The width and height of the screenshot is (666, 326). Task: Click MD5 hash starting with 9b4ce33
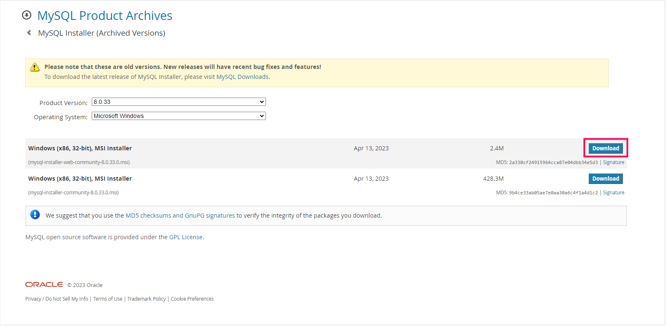(x=554, y=193)
